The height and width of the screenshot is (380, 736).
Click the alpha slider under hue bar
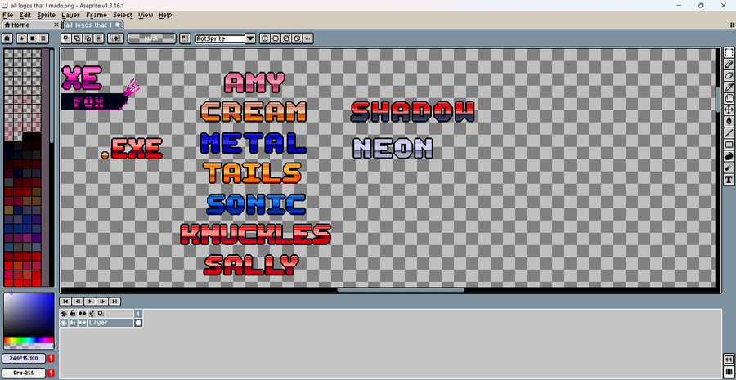tap(29, 346)
